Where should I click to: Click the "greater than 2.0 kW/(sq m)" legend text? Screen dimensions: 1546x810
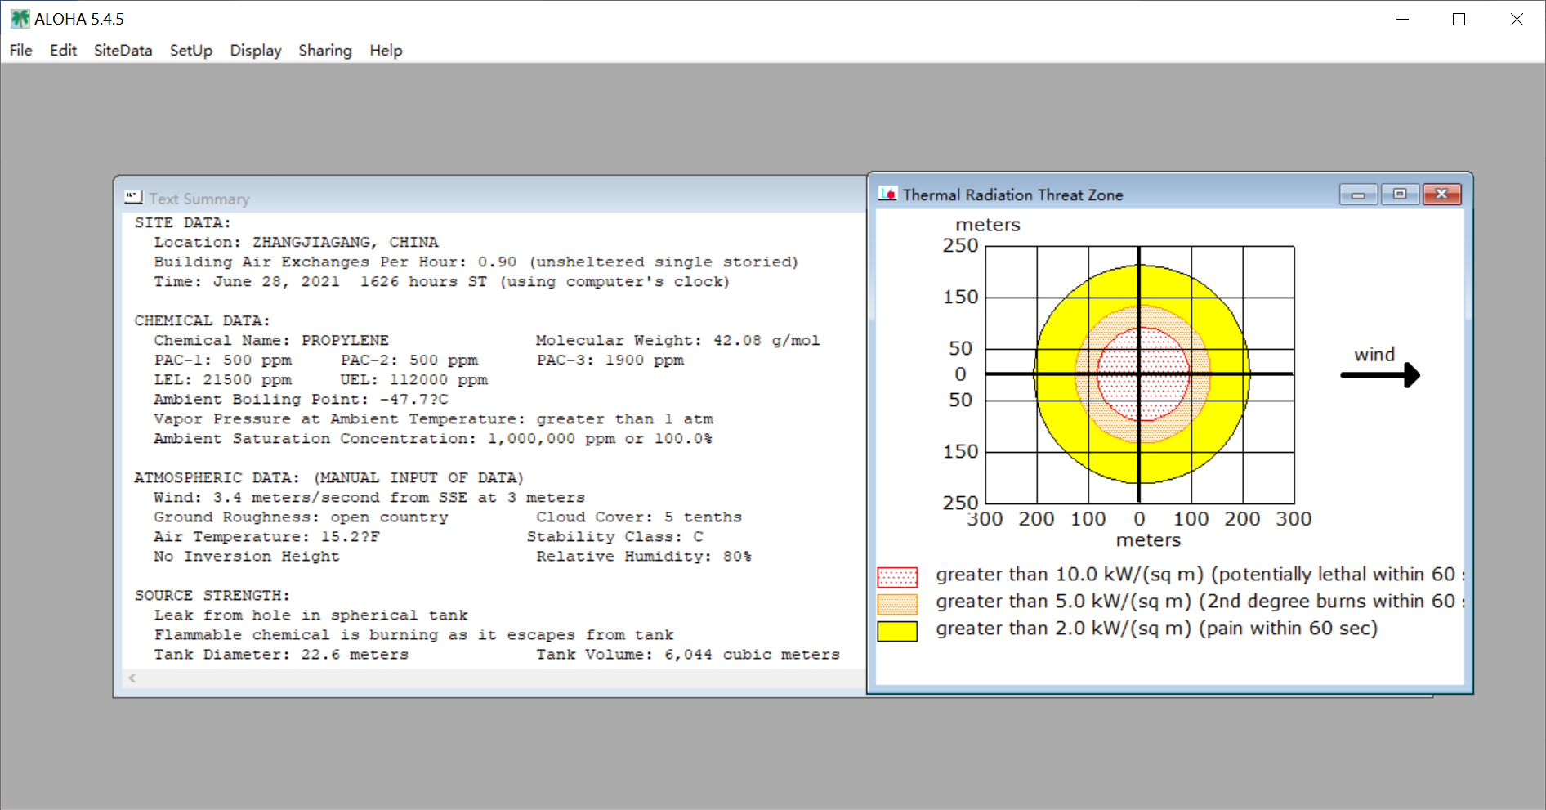[x=1157, y=629]
